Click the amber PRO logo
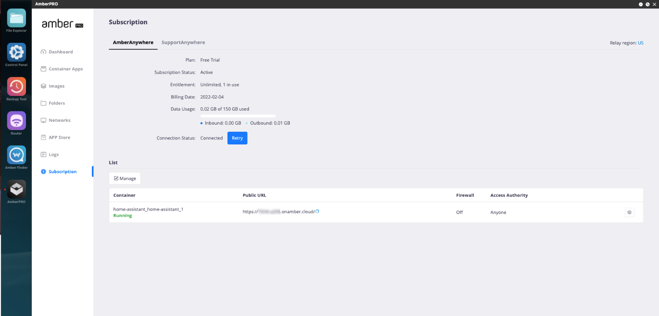The image size is (659, 316). click(63, 24)
